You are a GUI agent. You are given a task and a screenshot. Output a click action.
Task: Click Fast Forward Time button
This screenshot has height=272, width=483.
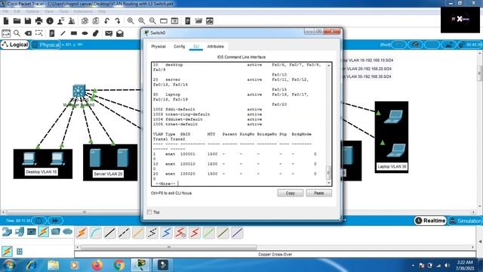pos(55,221)
